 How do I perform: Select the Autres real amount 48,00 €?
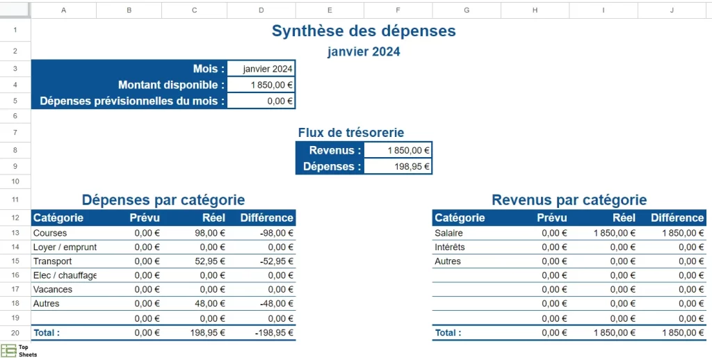coord(195,303)
